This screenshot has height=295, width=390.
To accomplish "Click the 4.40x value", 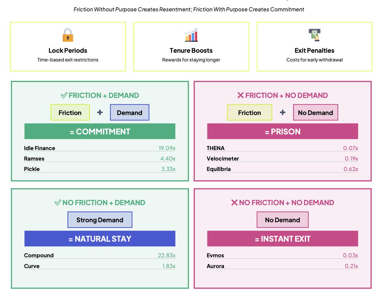I will pos(168,159).
